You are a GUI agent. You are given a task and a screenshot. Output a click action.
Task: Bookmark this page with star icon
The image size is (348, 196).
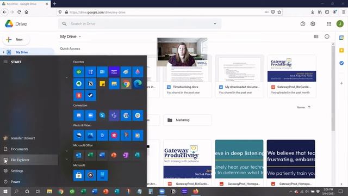tap(279, 12)
